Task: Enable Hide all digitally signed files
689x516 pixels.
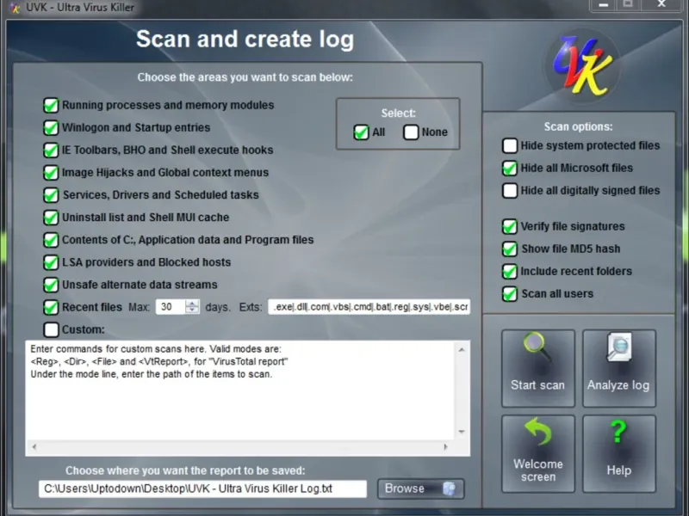Action: tap(510, 190)
